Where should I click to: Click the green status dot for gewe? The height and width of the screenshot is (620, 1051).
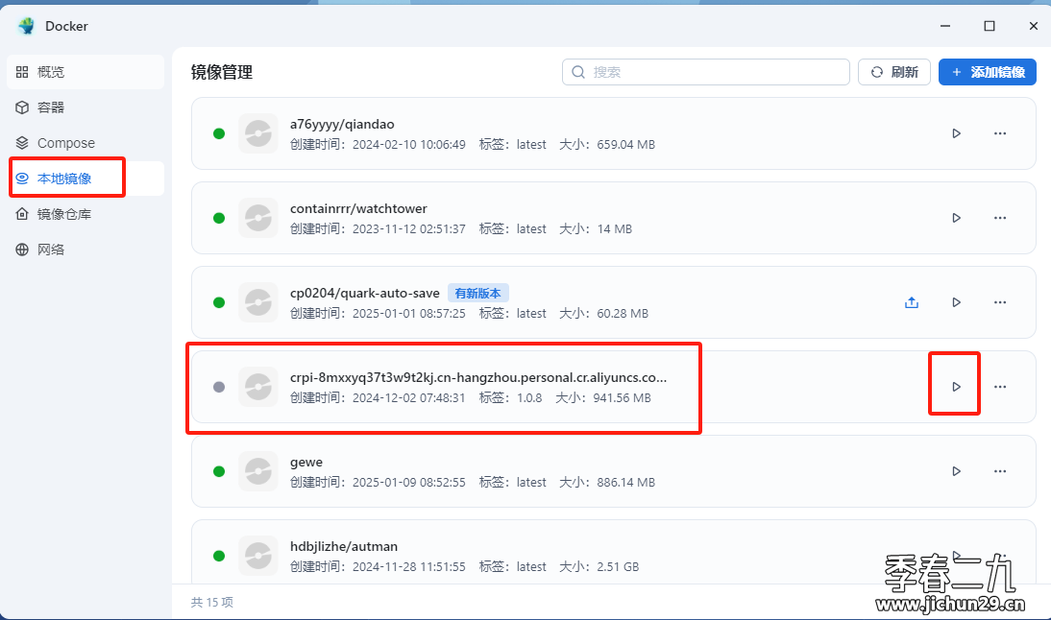pyautogui.click(x=218, y=471)
